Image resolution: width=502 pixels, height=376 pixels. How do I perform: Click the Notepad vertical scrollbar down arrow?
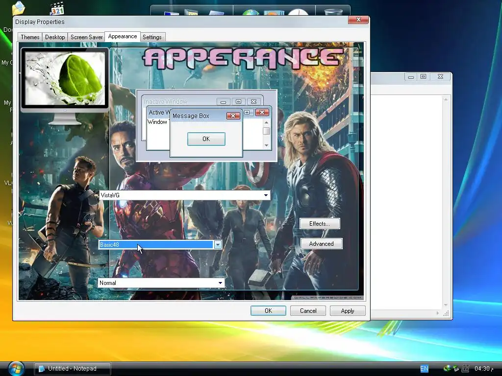click(446, 305)
